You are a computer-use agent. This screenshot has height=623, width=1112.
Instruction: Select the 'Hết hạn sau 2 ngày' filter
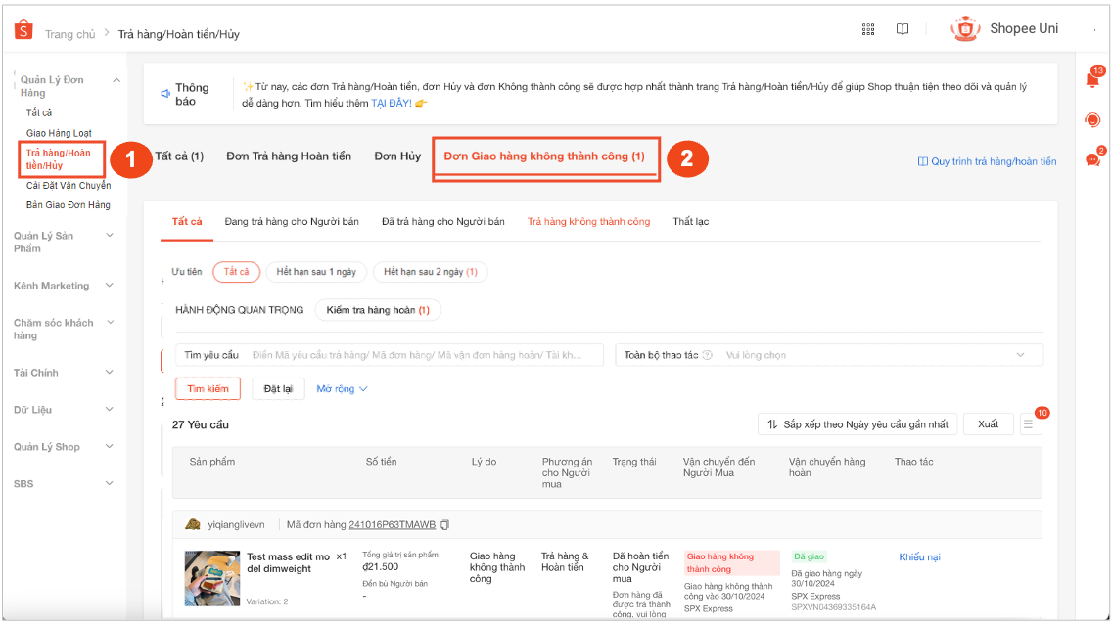point(431,272)
